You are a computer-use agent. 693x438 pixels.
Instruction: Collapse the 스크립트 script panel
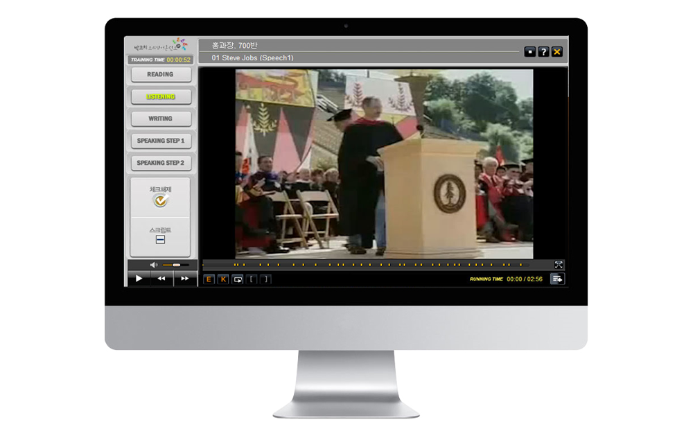point(160,239)
